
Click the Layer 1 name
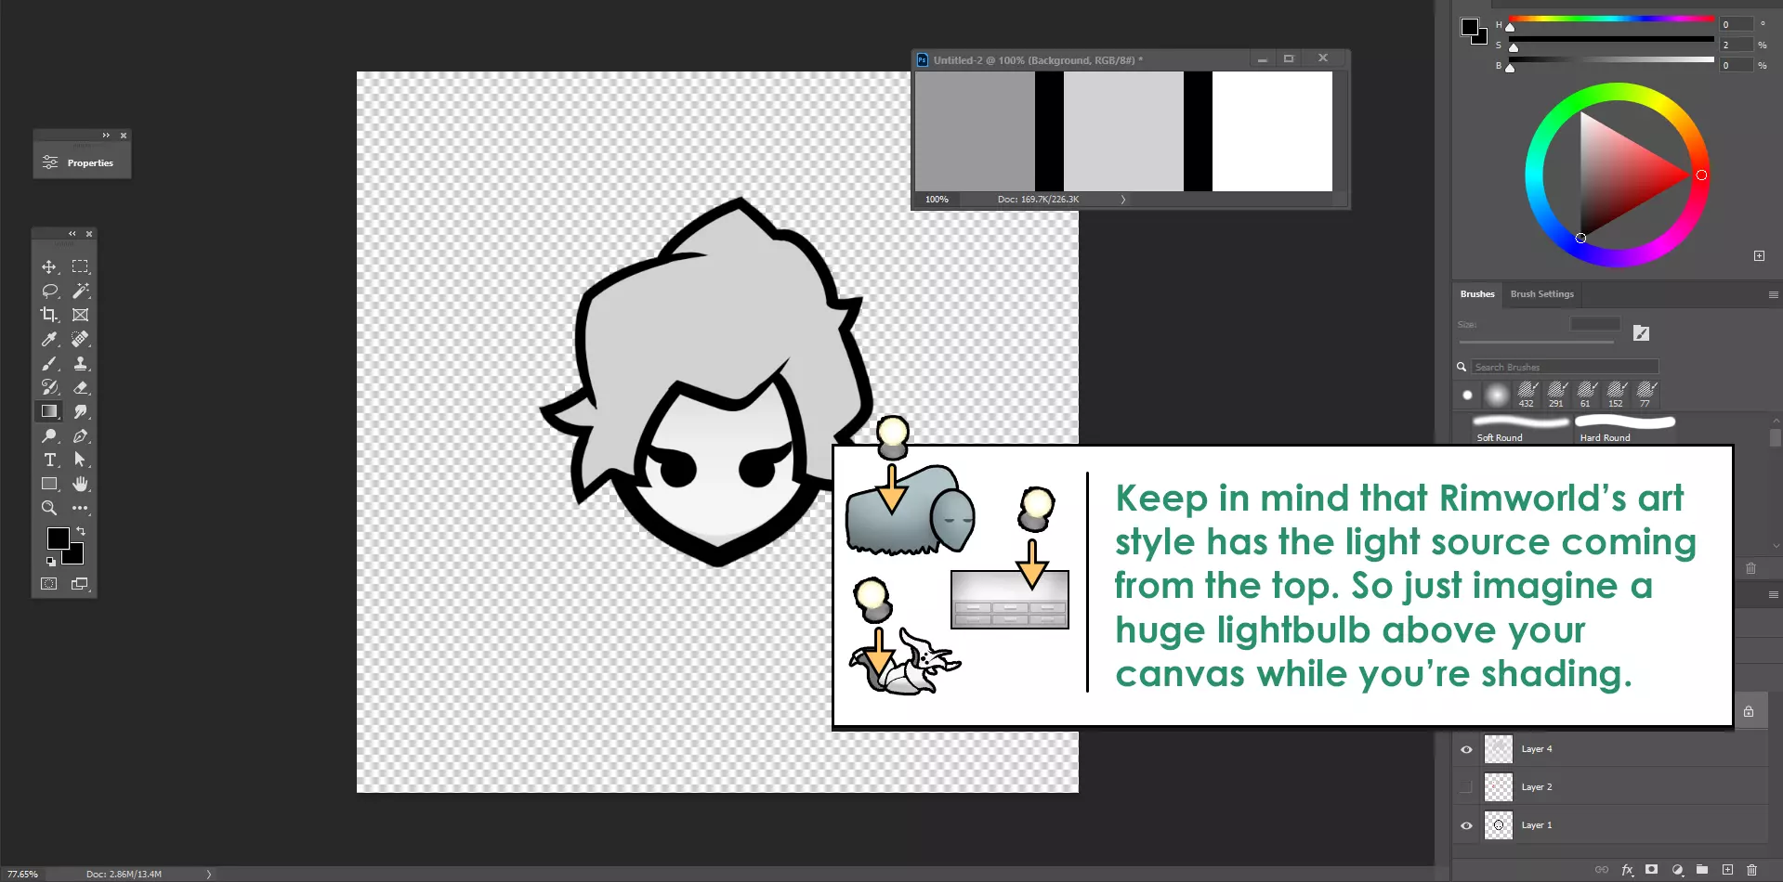pyautogui.click(x=1537, y=825)
